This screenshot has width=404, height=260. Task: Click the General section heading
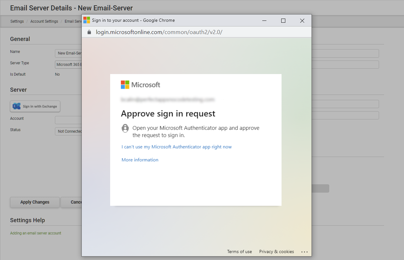click(20, 39)
